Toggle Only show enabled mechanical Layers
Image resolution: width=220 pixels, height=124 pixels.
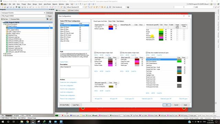click(x=147, y=53)
